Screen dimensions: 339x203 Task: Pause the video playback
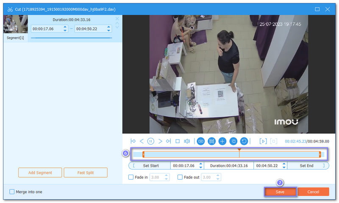coord(151,141)
